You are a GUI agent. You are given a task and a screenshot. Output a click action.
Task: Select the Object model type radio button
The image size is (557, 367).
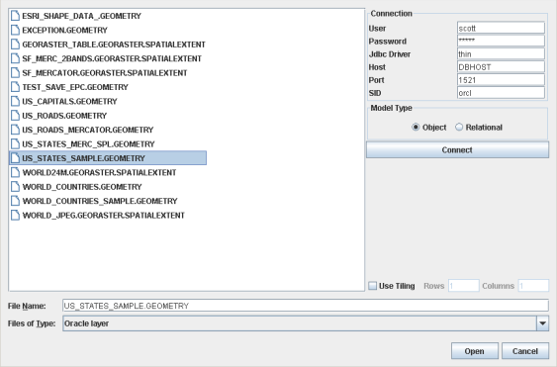click(416, 127)
